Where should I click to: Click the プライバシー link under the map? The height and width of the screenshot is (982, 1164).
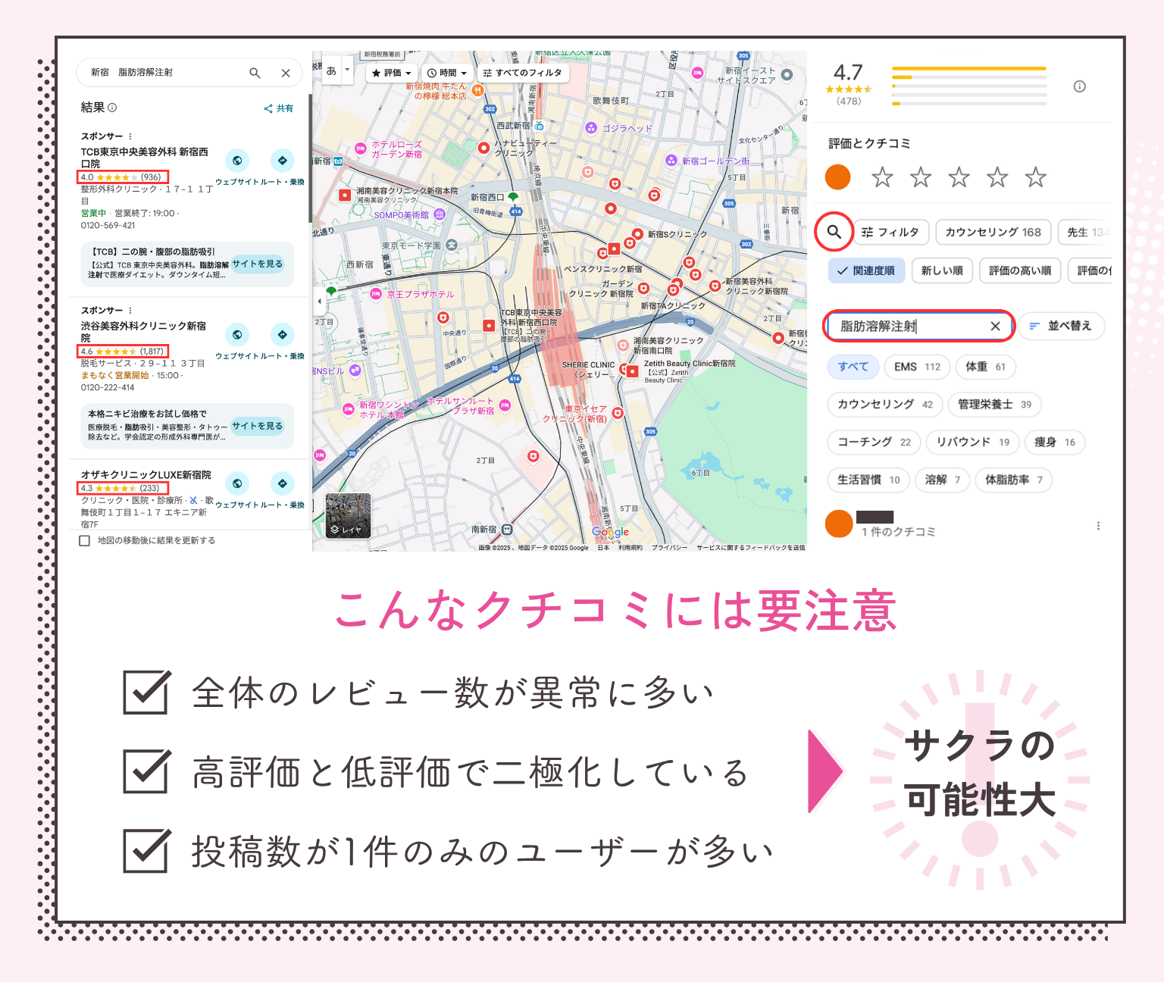(x=669, y=547)
